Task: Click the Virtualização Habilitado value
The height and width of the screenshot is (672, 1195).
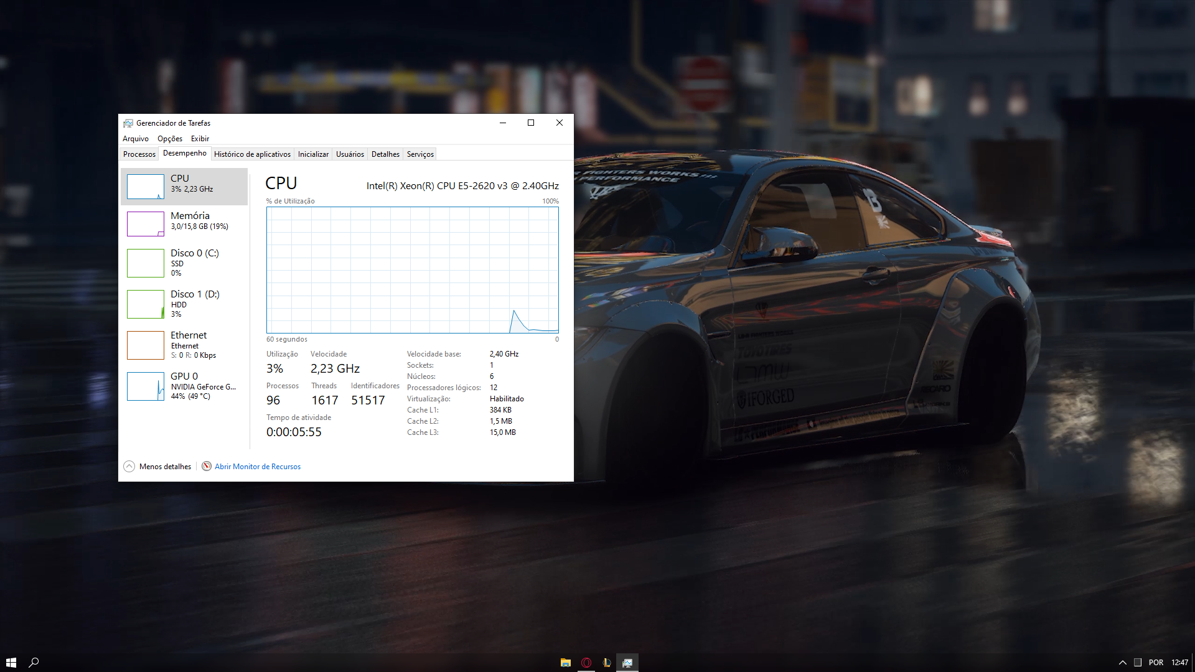Action: tap(507, 399)
